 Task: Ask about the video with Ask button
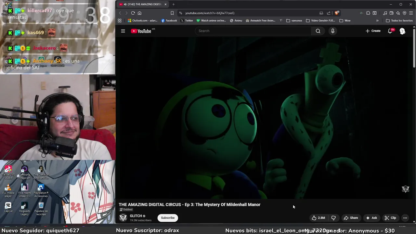pyautogui.click(x=371, y=218)
